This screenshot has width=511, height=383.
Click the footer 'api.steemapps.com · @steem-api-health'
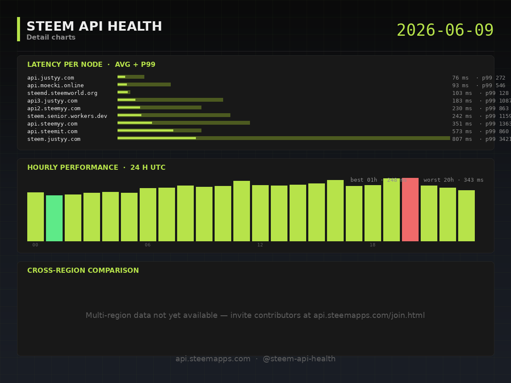[255, 359]
